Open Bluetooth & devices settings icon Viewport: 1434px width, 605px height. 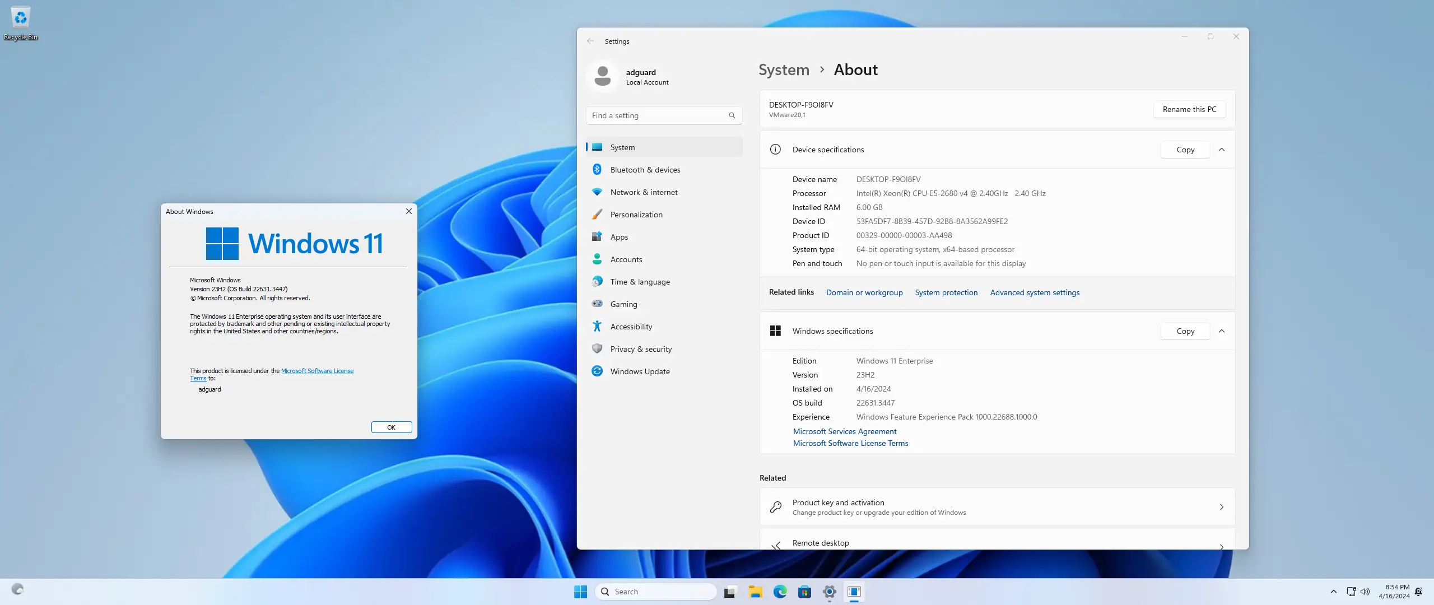(x=597, y=169)
